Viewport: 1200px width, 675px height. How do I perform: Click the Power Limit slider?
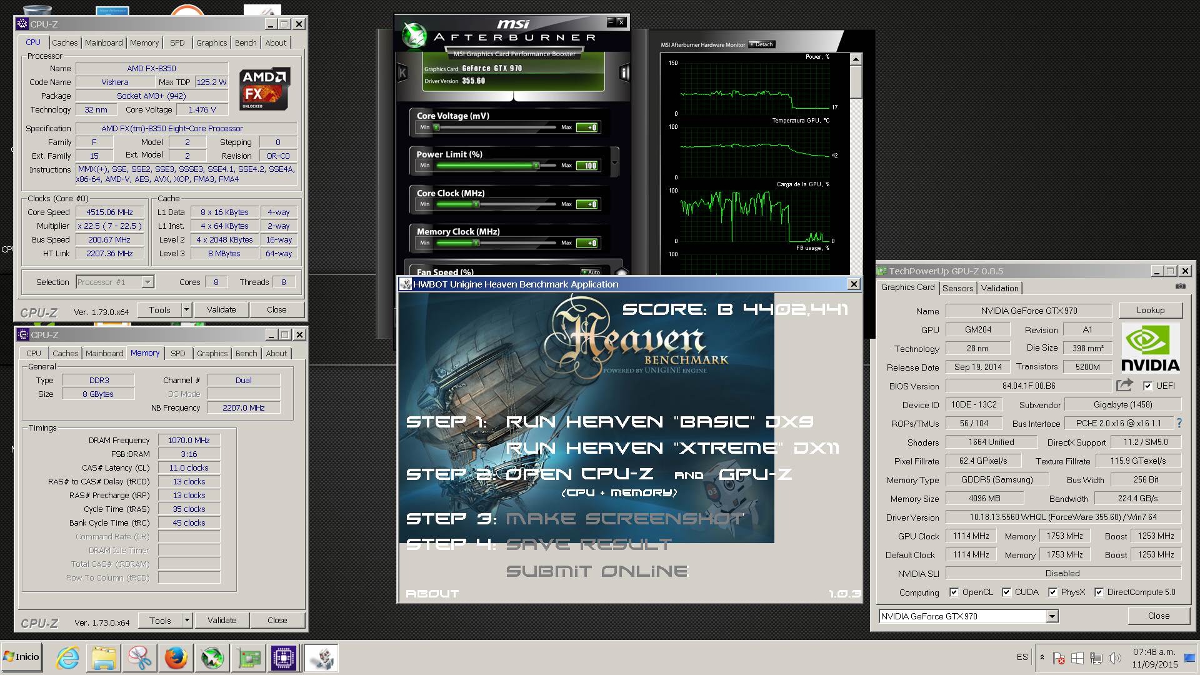[495, 166]
